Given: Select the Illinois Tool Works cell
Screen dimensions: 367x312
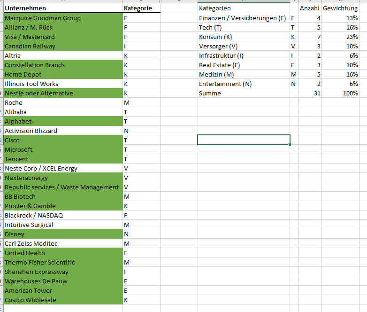Looking at the screenshot, I should tap(63, 84).
